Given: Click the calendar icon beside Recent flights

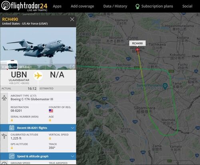Looking at the screenshot, I should coord(12,128).
